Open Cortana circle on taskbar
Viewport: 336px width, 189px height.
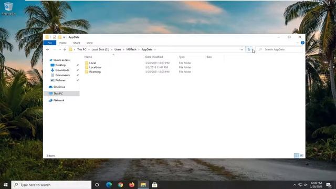click(97, 185)
